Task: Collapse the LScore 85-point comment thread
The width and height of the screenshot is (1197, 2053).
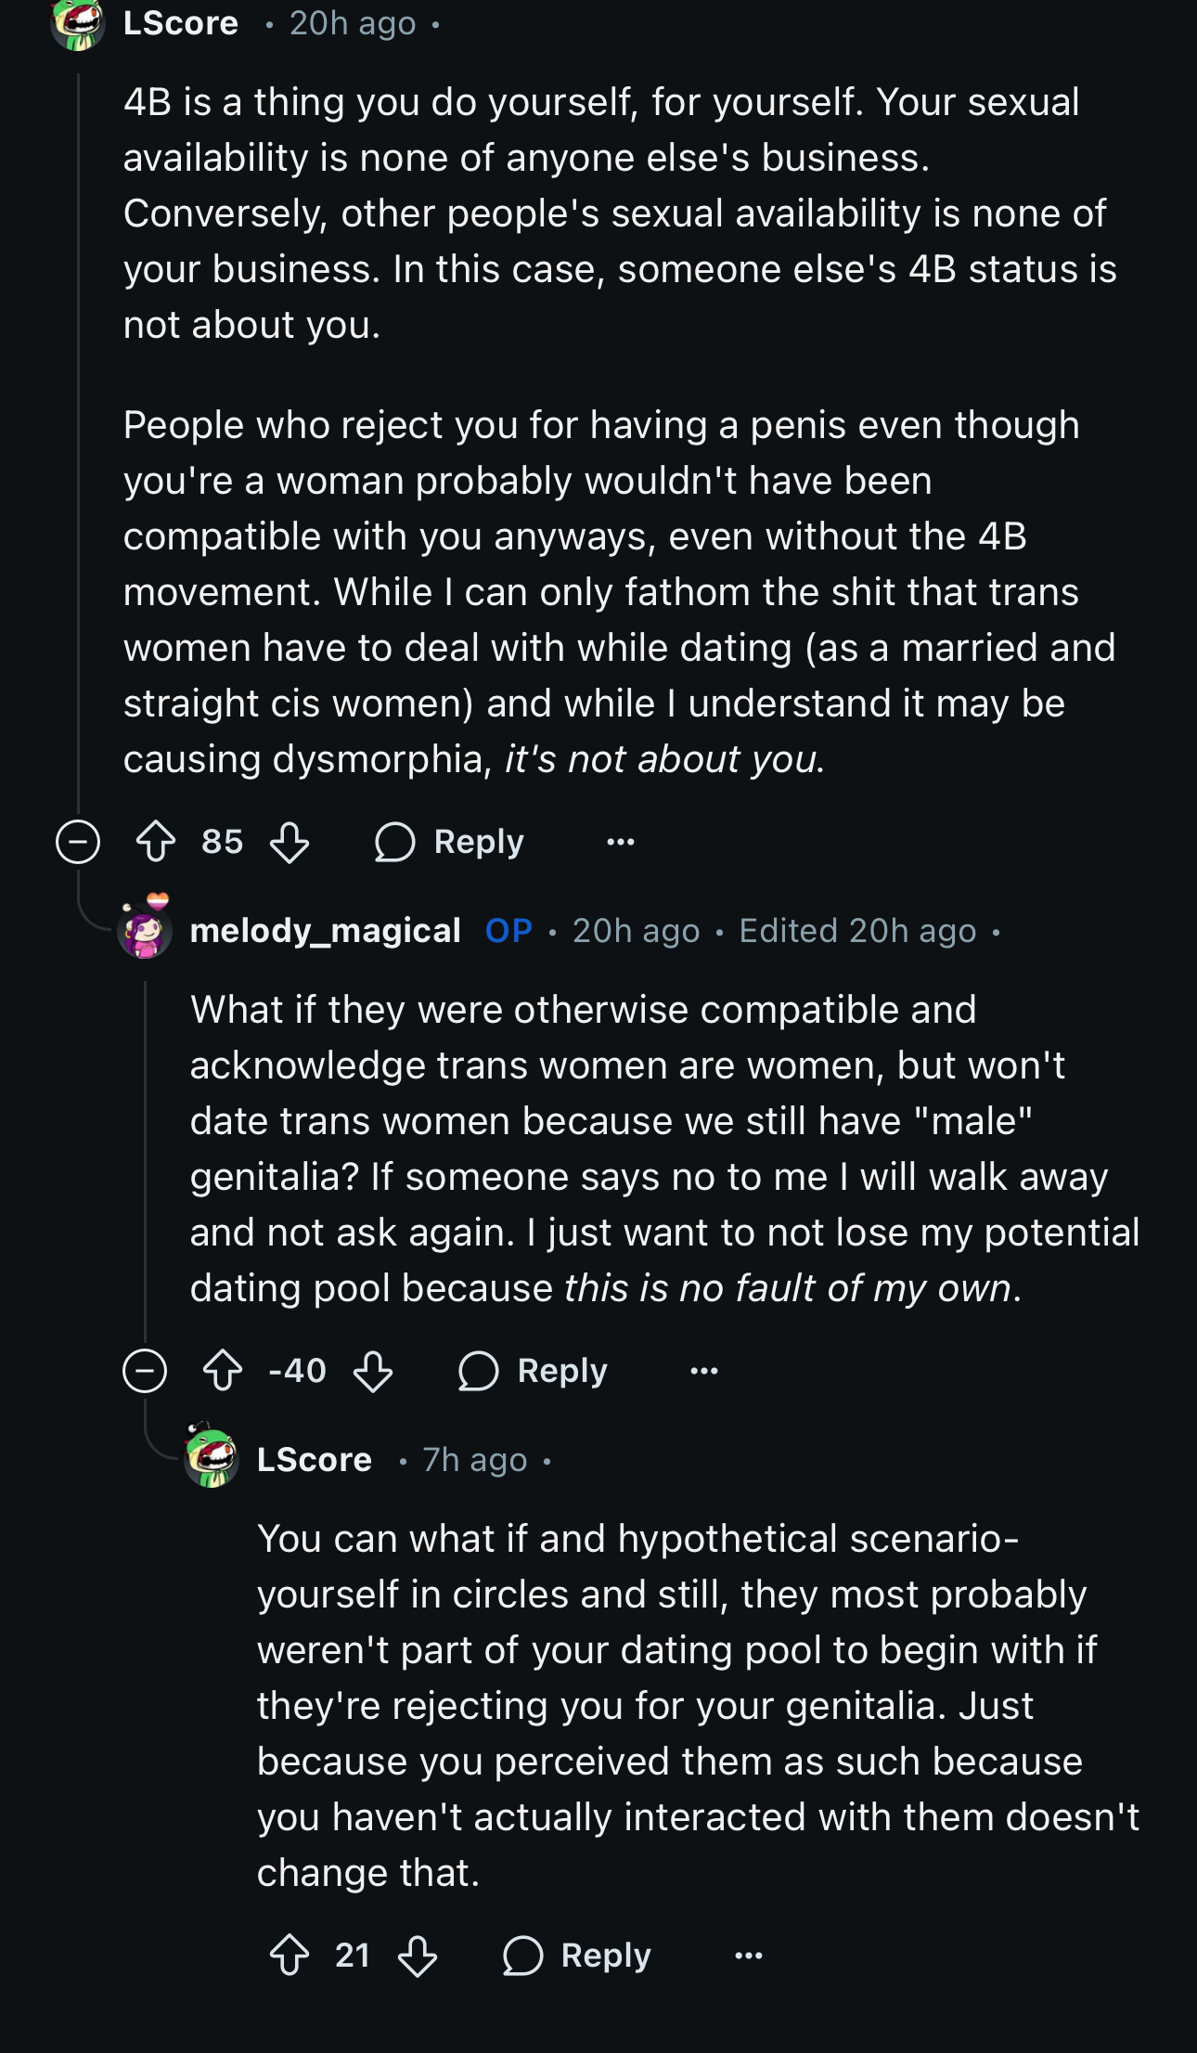Action: (x=78, y=842)
